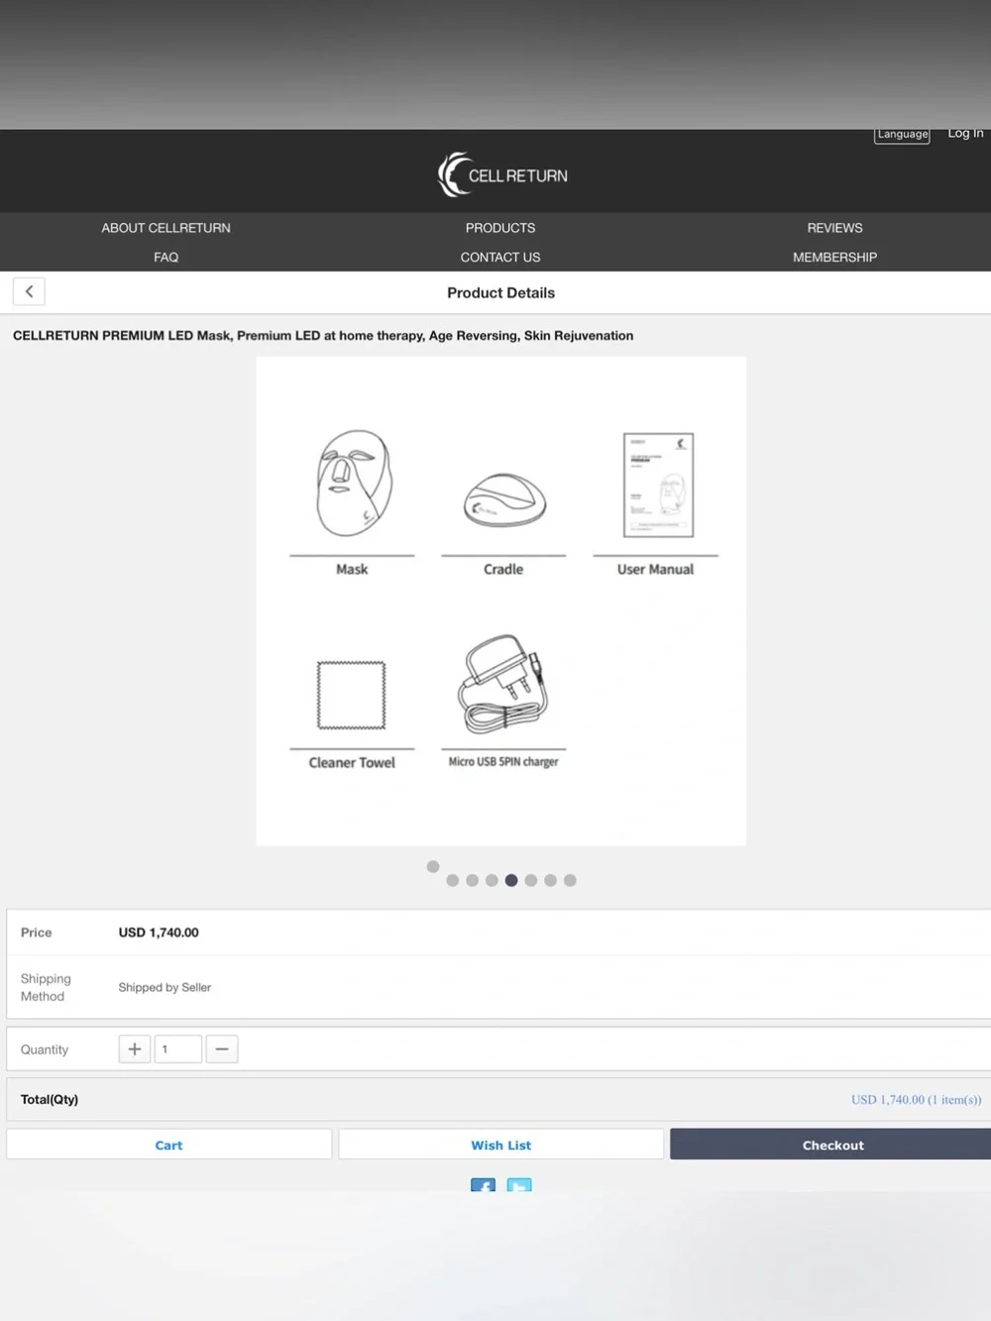
Task: Select the CELLRETURN PREMIUM LED Mask title
Action: (x=323, y=335)
